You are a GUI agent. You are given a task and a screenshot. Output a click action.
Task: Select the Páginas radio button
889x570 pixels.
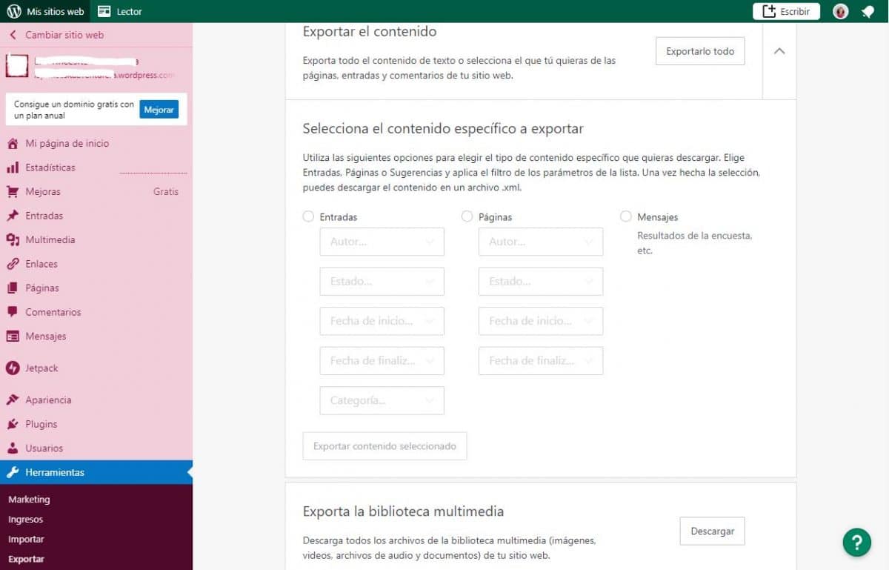pos(467,216)
